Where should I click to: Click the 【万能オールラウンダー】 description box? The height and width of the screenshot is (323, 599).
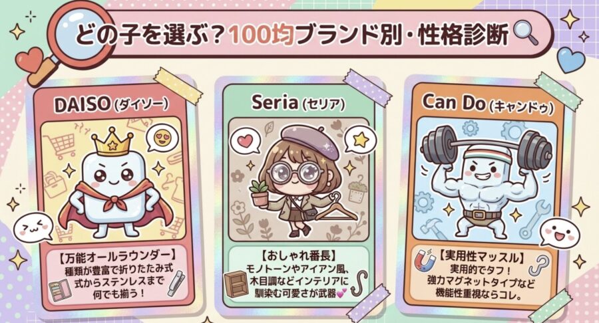coord(116,275)
